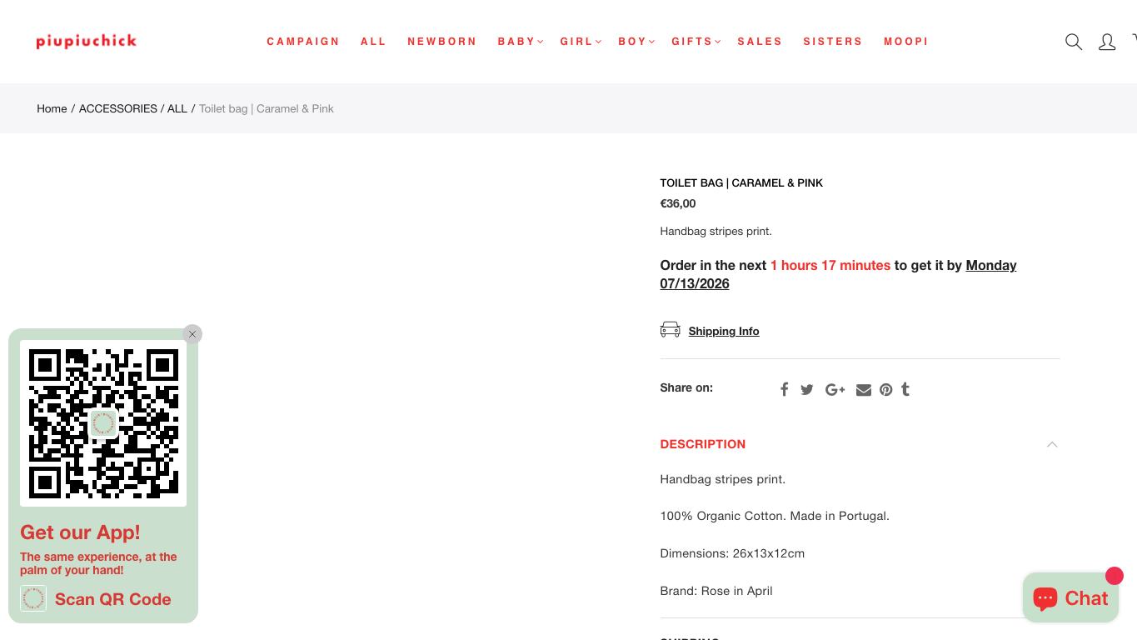Viewport: 1137px width, 640px height.
Task: Click the shipping truck icon
Action: (x=671, y=330)
